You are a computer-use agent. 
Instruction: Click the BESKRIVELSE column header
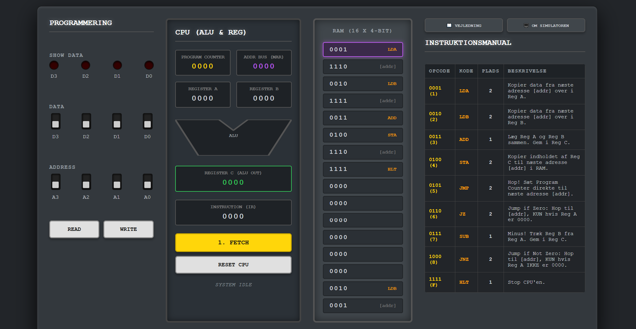(x=527, y=71)
